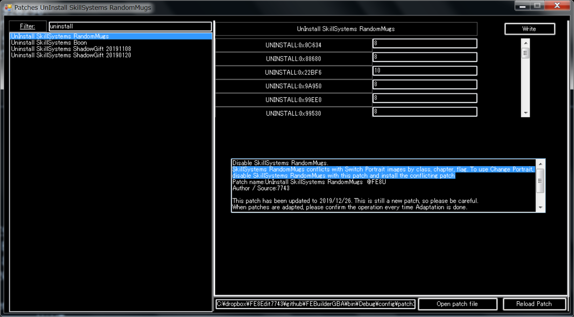Edit the UNINSTALL:0x88680 value field
This screenshot has height=317, width=574.
[x=425, y=57]
